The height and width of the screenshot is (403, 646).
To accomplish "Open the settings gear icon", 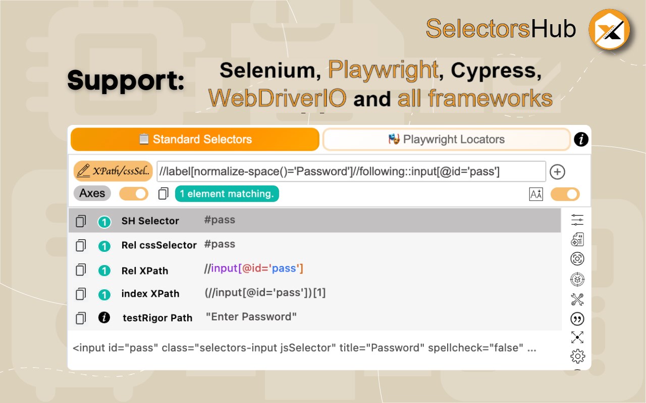I will [577, 357].
